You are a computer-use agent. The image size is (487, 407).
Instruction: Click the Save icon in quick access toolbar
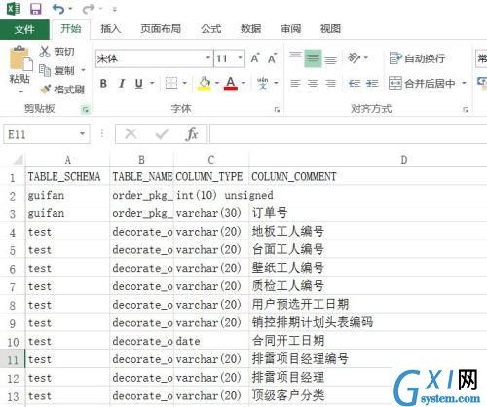tap(36, 9)
